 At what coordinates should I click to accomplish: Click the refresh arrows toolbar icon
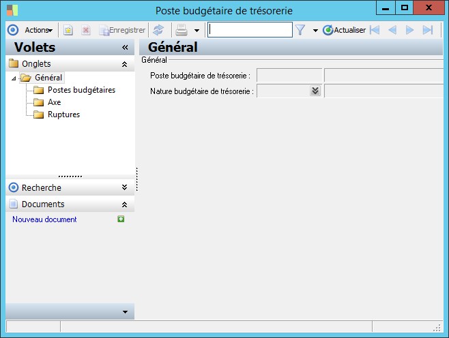pyautogui.click(x=158, y=30)
